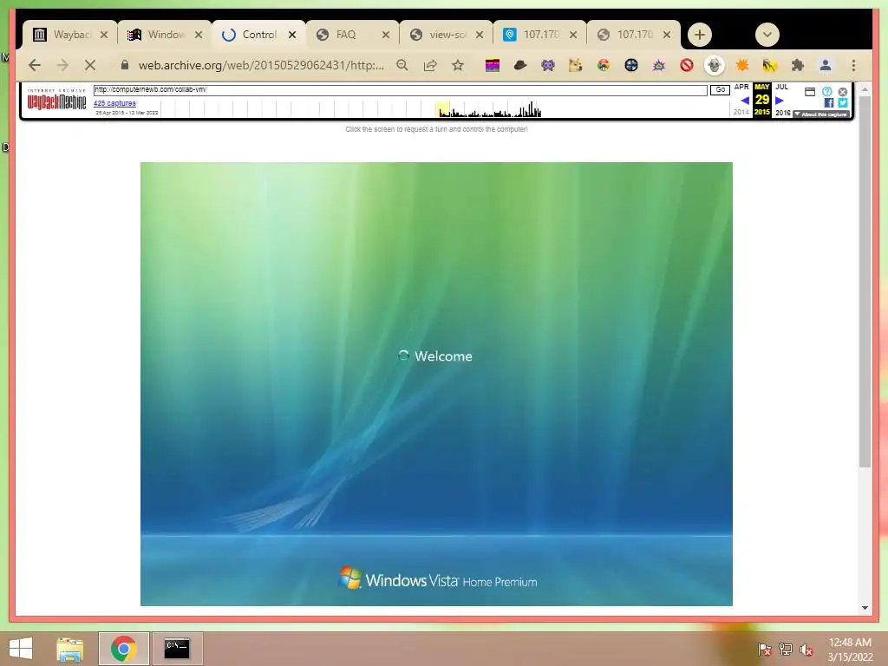Click the lock site-info icon
The image size is (888, 666).
pos(125,65)
